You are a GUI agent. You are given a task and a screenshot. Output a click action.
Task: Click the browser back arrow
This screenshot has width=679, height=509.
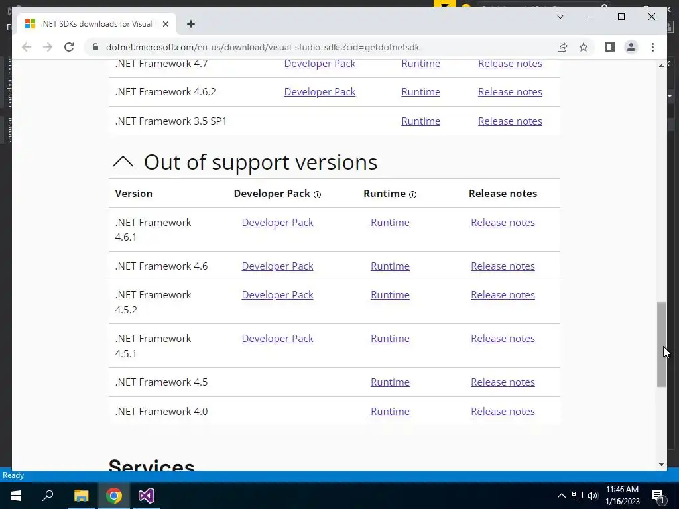27,47
